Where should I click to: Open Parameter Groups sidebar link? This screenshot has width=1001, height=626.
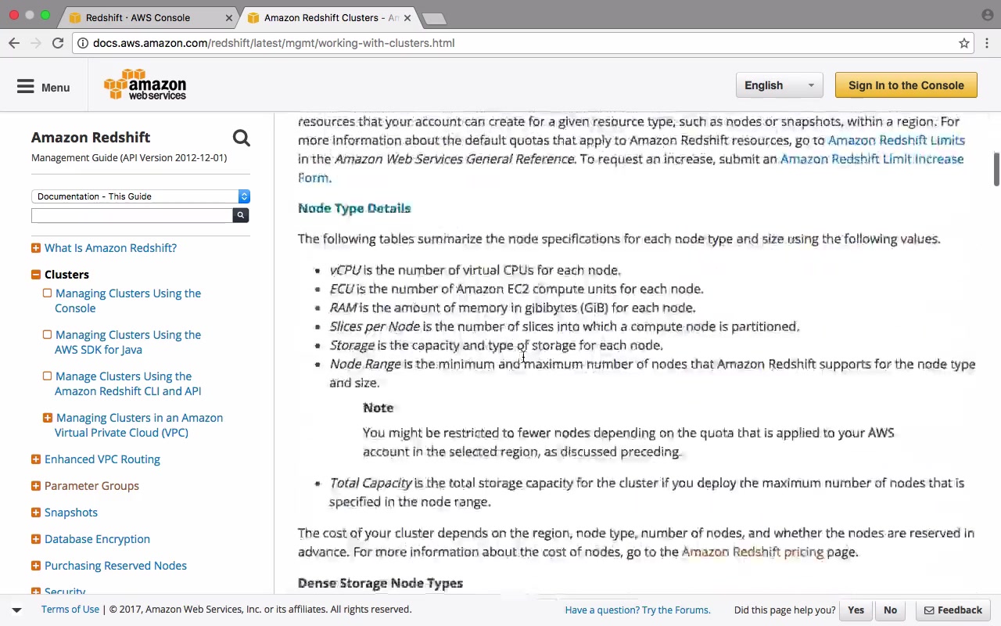(91, 486)
